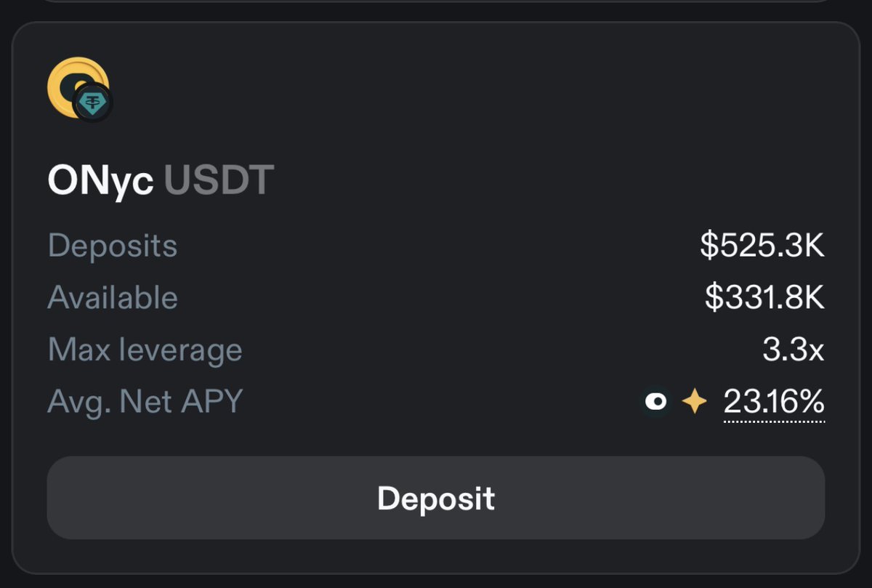Image resolution: width=872 pixels, height=588 pixels.
Task: Select the ONyc market title
Action: tap(100, 180)
